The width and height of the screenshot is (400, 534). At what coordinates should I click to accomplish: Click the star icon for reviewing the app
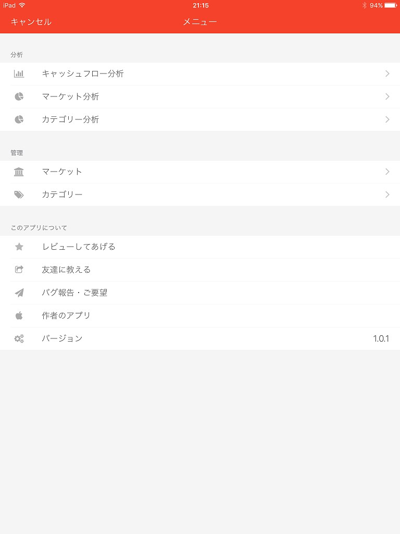pyautogui.click(x=19, y=247)
